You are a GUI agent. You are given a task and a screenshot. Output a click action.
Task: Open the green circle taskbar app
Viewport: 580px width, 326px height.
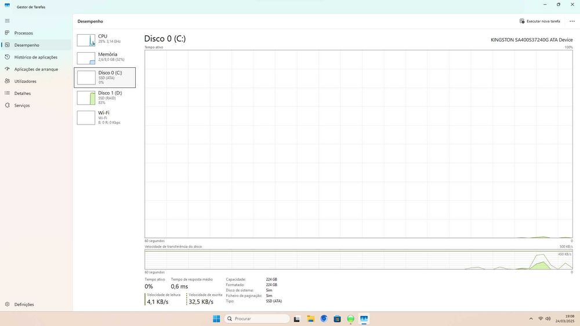coord(351,318)
